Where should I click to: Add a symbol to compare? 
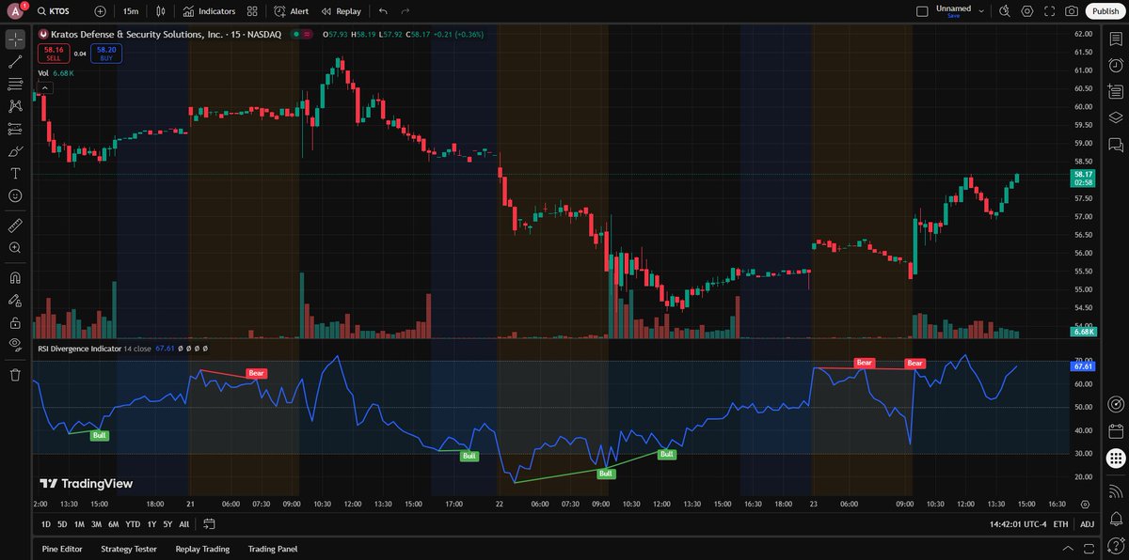click(x=101, y=11)
